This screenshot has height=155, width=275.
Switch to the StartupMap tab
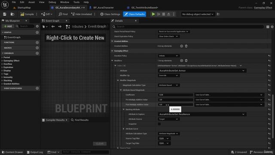(24, 8)
